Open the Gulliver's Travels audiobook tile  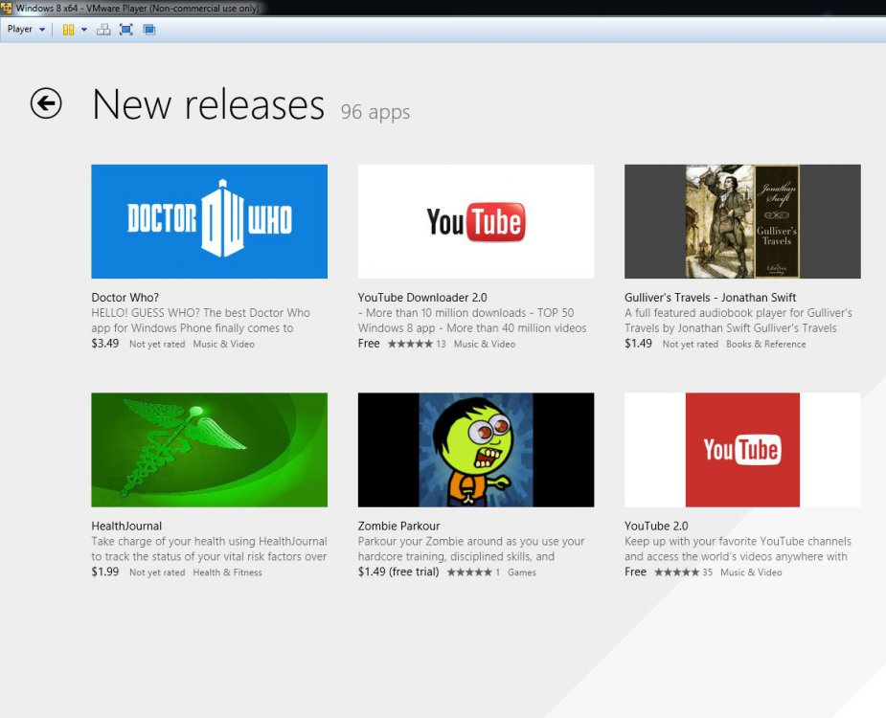pos(741,221)
